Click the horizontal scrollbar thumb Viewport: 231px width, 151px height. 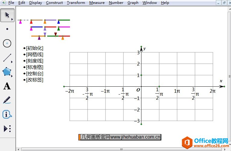click(x=122, y=149)
